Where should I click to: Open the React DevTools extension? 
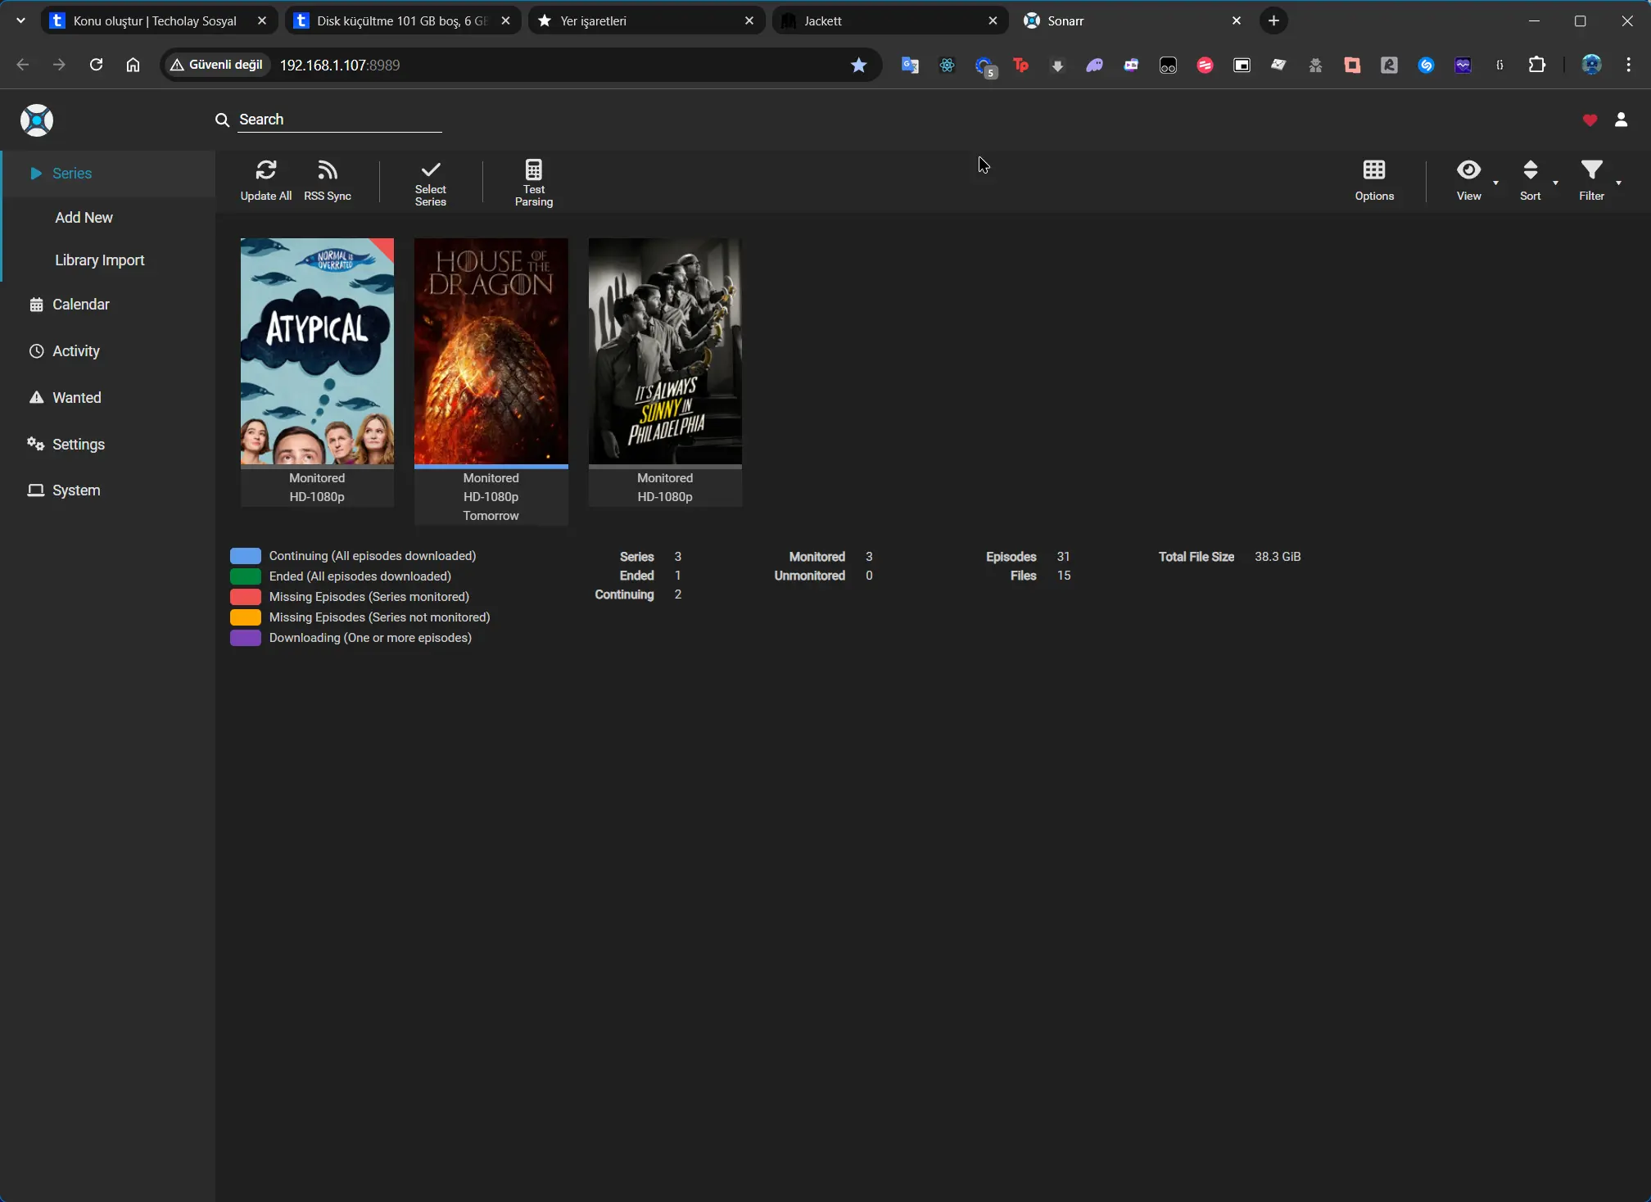tap(947, 66)
